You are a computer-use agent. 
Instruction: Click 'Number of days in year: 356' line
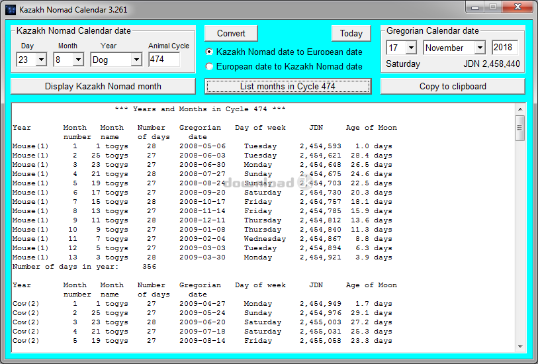[85, 267]
